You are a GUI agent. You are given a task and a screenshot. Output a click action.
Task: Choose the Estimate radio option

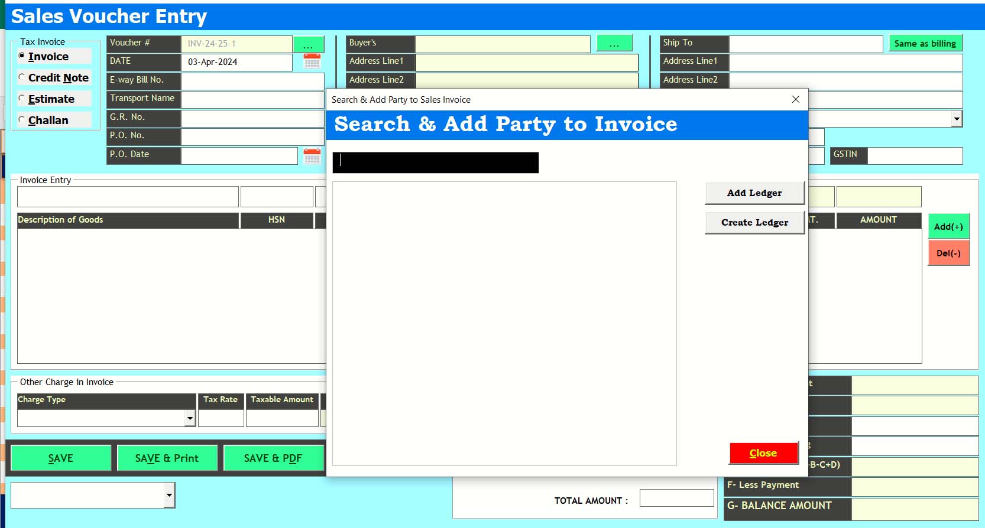tap(22, 99)
